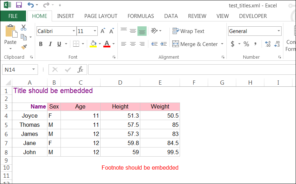
Task: Select the Format Painter brush
Action: click(24, 47)
